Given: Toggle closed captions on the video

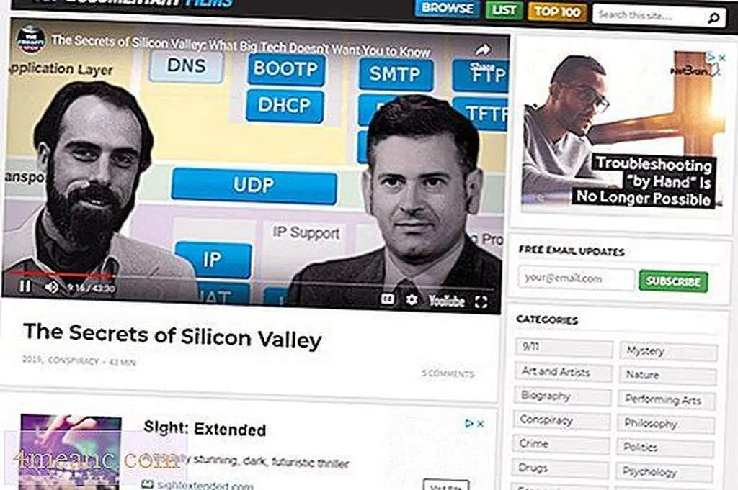Looking at the screenshot, I should click(387, 299).
